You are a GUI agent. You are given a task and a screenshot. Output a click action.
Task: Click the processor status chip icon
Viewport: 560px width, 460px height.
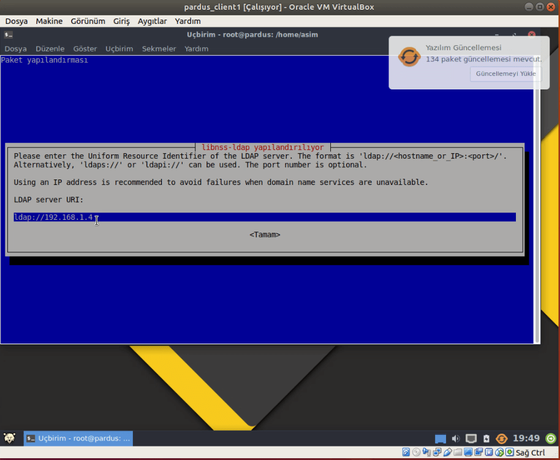(x=489, y=452)
